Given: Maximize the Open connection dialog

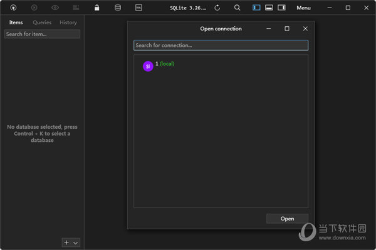Looking at the screenshot, I should point(287,29).
